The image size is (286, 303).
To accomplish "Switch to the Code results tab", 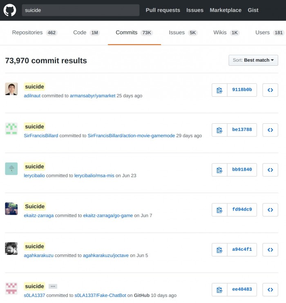I will (87, 33).
